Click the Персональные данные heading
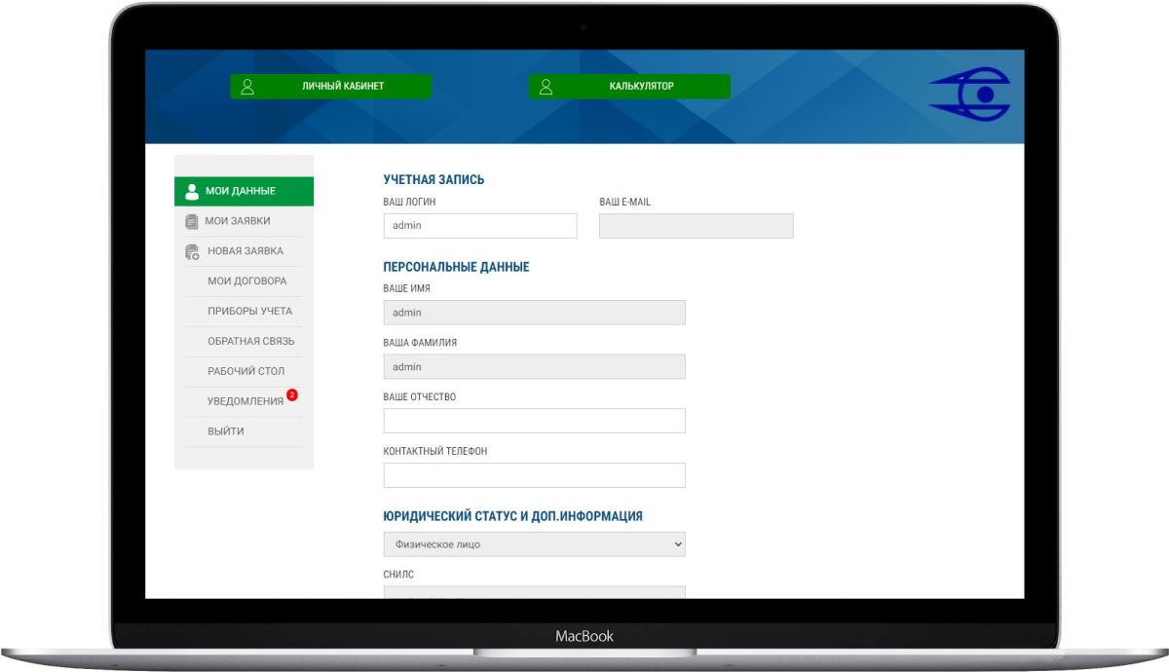Image resolution: width=1169 pixels, height=672 pixels. pos(457,267)
